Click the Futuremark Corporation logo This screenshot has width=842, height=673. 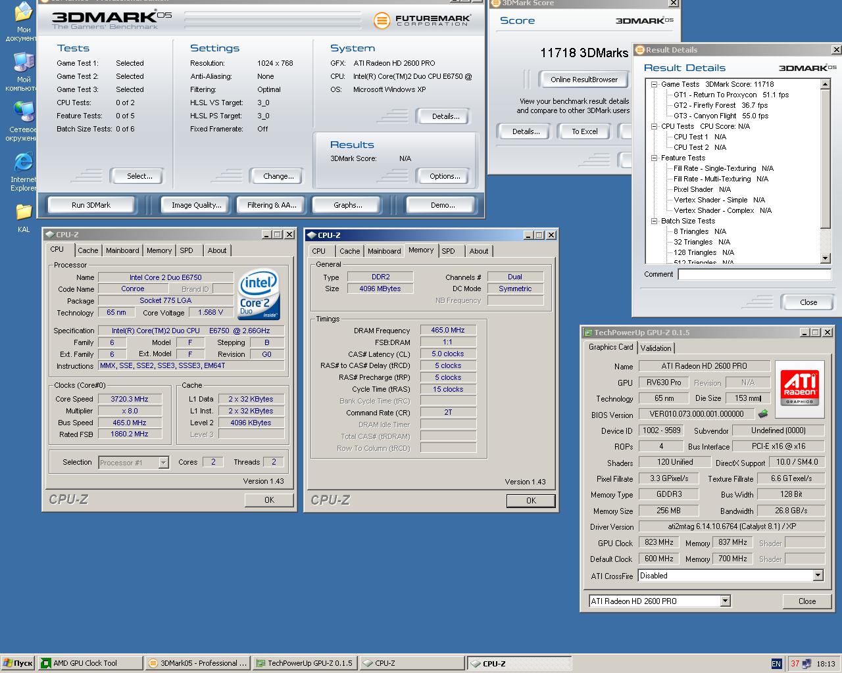pyautogui.click(x=422, y=20)
